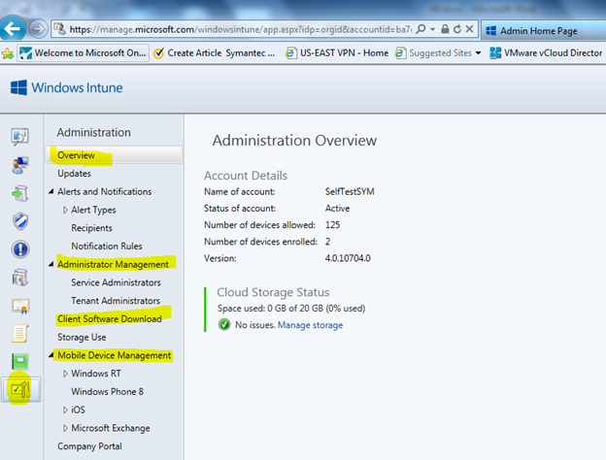
Task: Expand the Alert Types node
Action: pyautogui.click(x=65, y=210)
